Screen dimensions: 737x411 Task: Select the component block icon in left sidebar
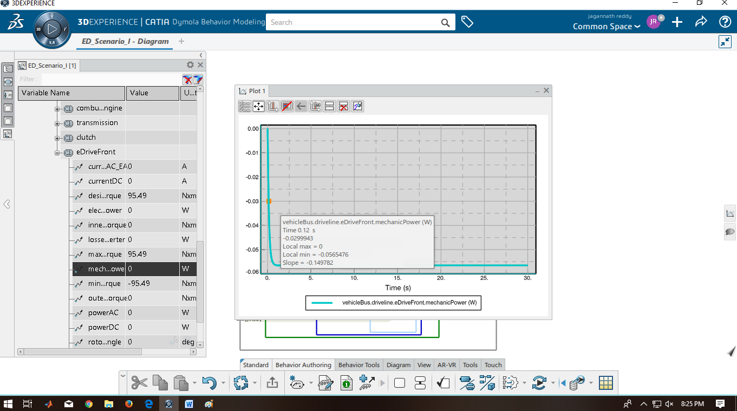[x=8, y=82]
